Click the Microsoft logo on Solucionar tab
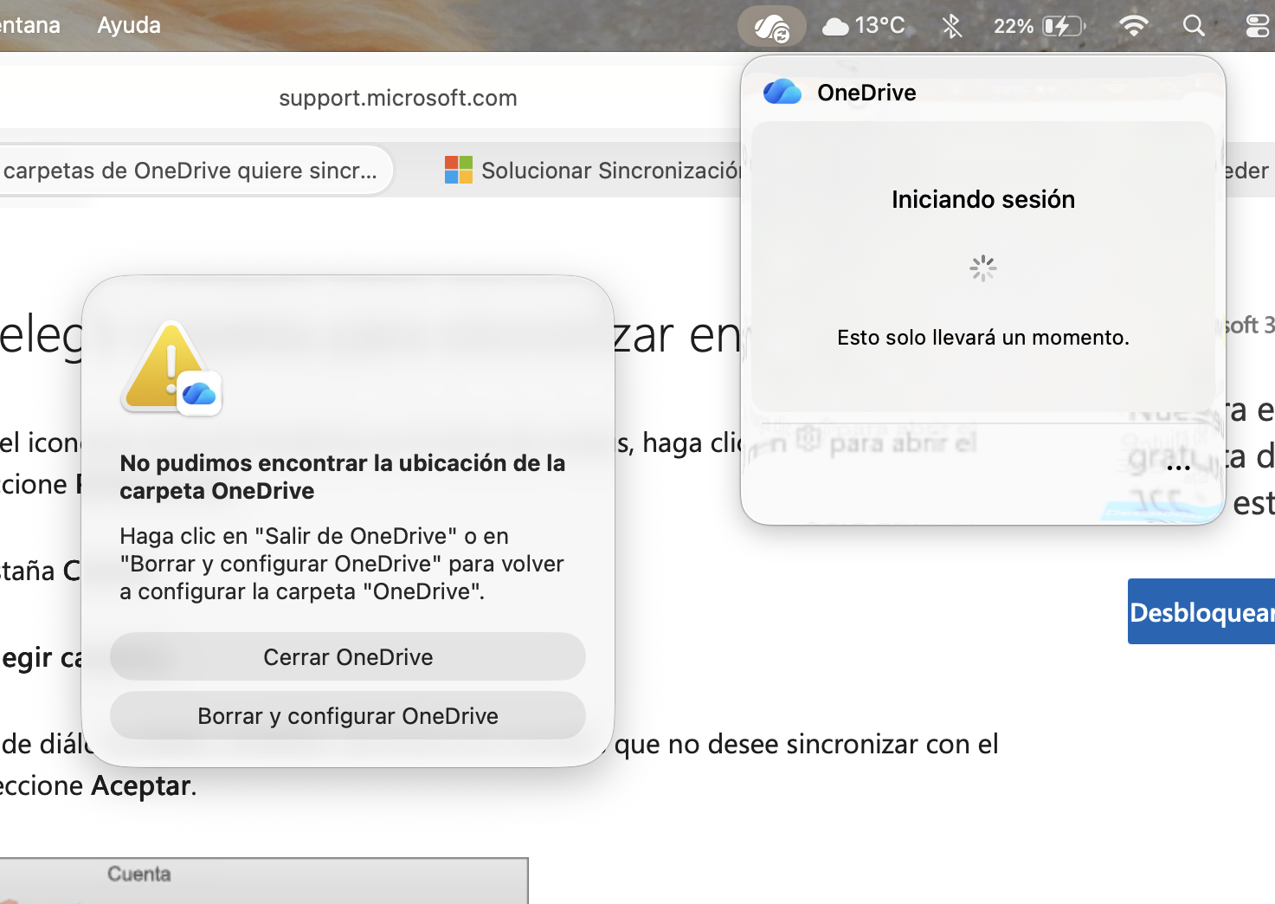 coord(458,170)
